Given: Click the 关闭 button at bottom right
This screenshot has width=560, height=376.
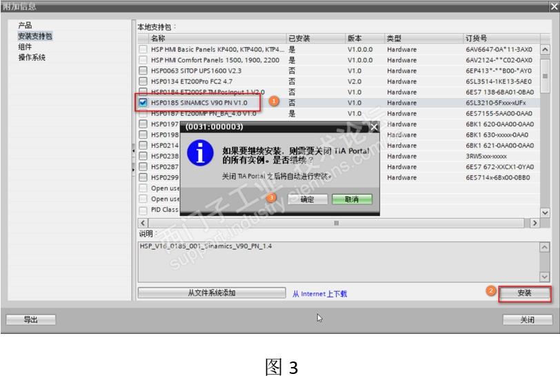Looking at the screenshot, I should pos(527,319).
